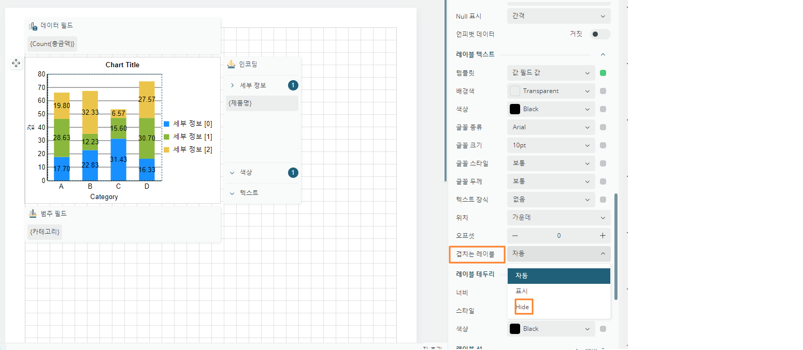Select Hide in the dropdown list

(522, 307)
